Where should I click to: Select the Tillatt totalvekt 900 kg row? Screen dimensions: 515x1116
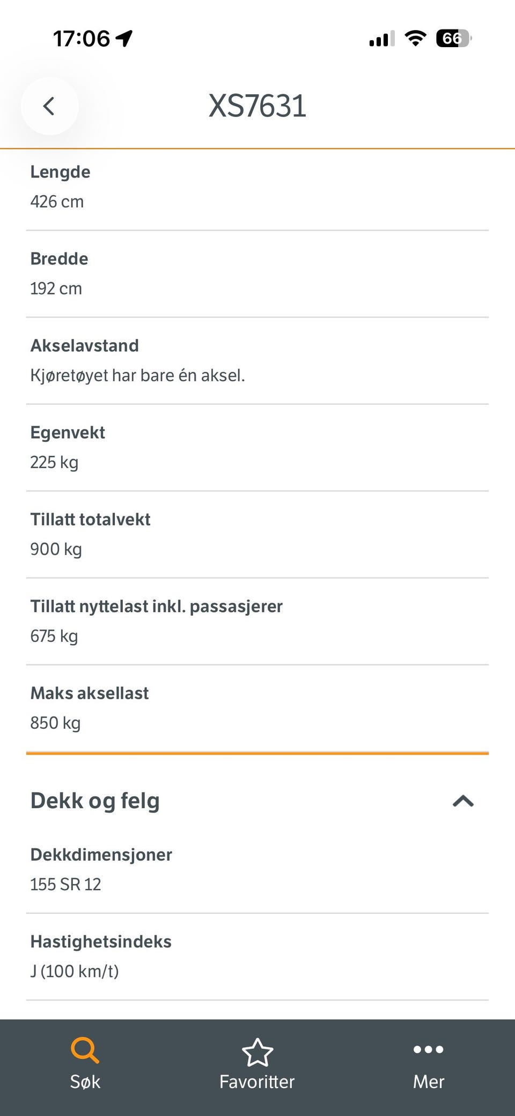257,535
